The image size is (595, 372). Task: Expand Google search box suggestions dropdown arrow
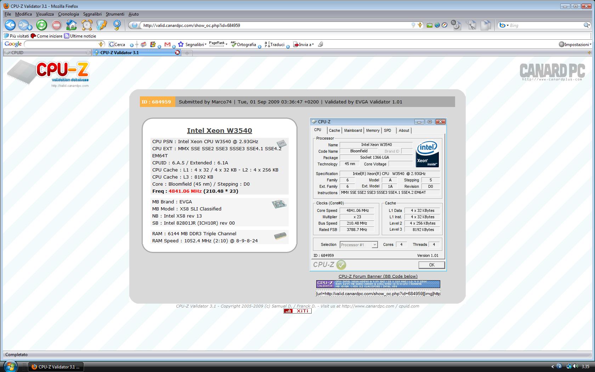pos(101,44)
